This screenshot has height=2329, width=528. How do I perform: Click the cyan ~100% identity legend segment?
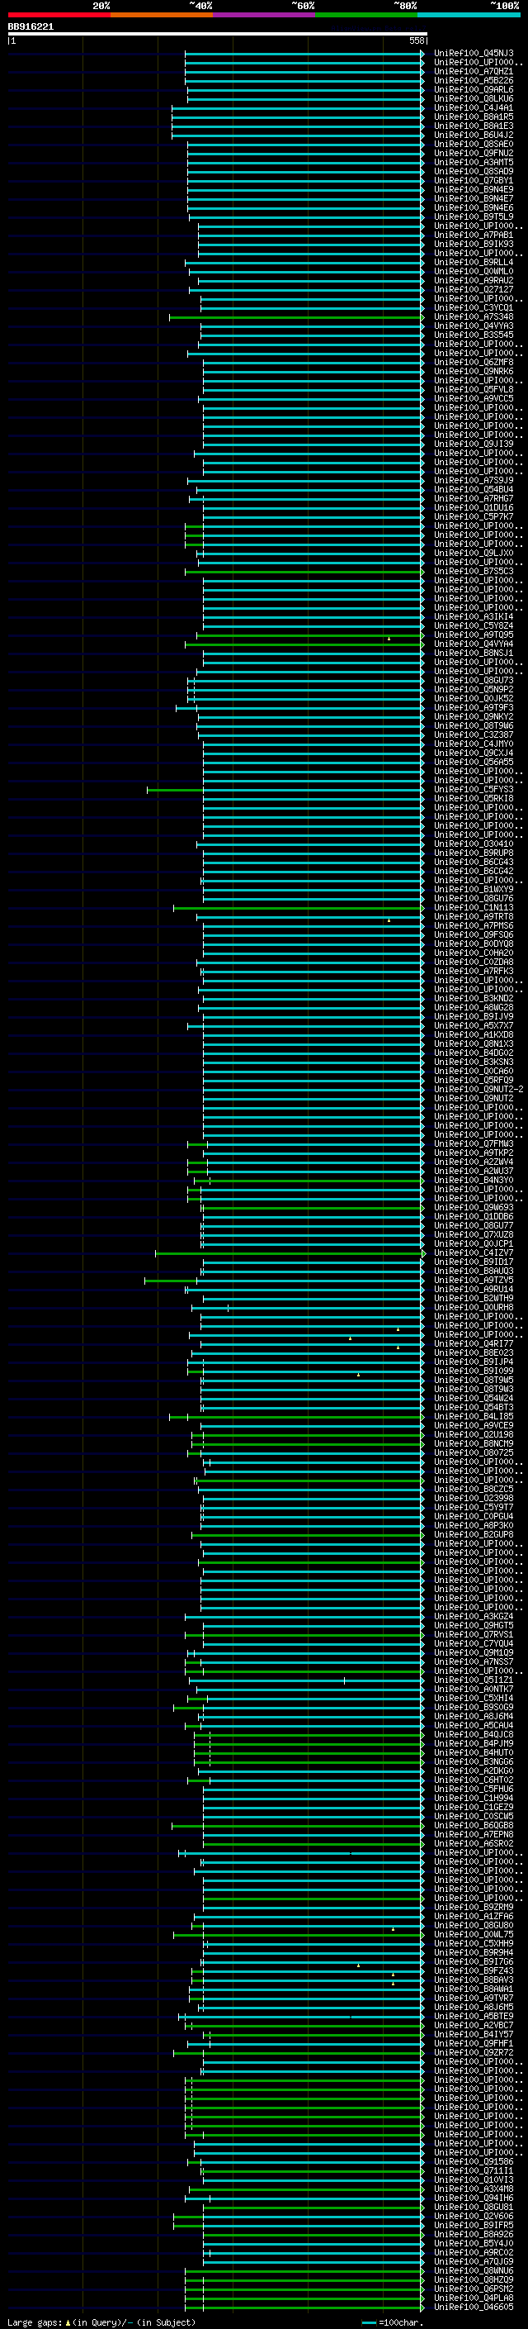[x=469, y=15]
